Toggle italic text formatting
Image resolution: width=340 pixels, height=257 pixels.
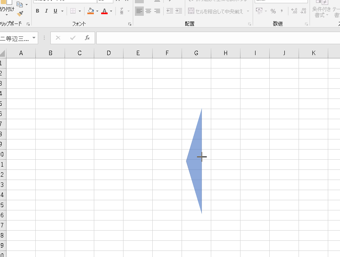click(x=46, y=11)
